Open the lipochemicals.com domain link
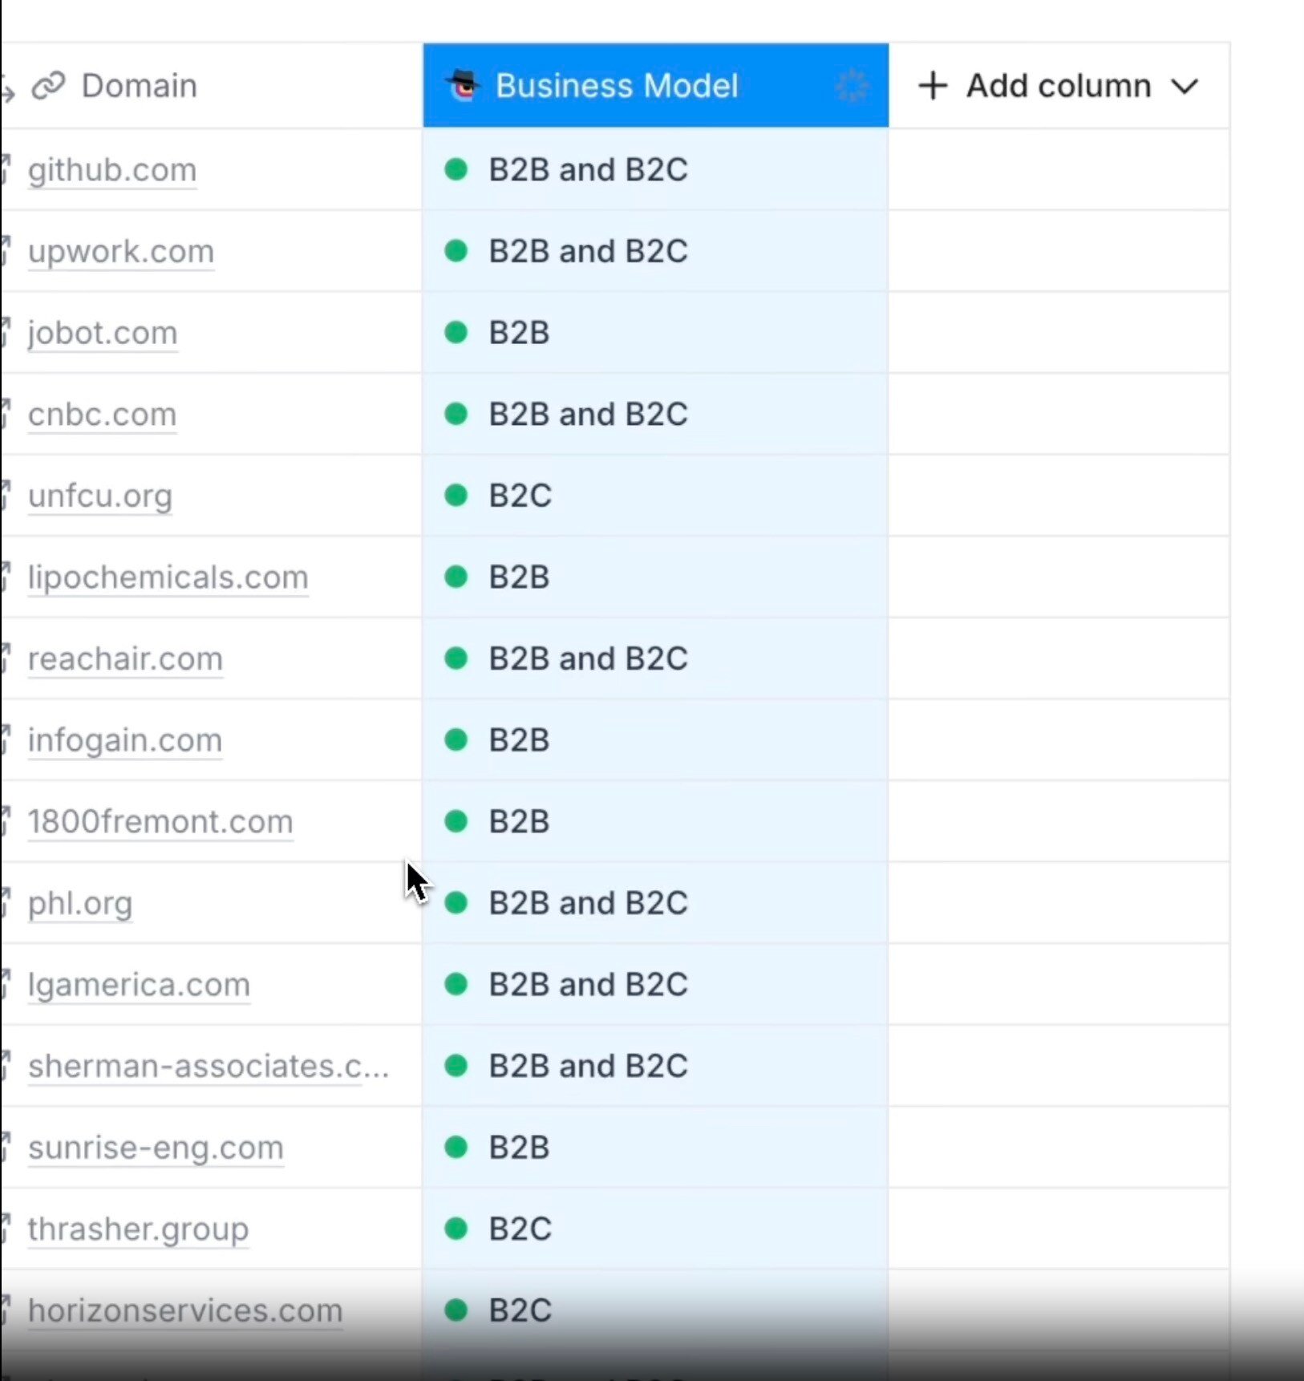The image size is (1304, 1381). click(x=168, y=577)
